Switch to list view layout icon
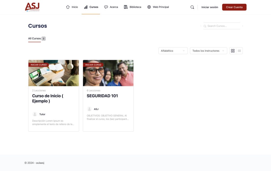The height and width of the screenshot is (171, 271). click(239, 51)
